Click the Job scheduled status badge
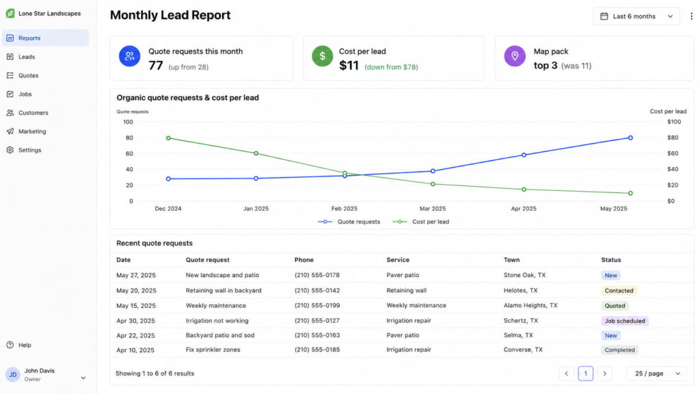This screenshot has height=394, width=700. (625, 321)
